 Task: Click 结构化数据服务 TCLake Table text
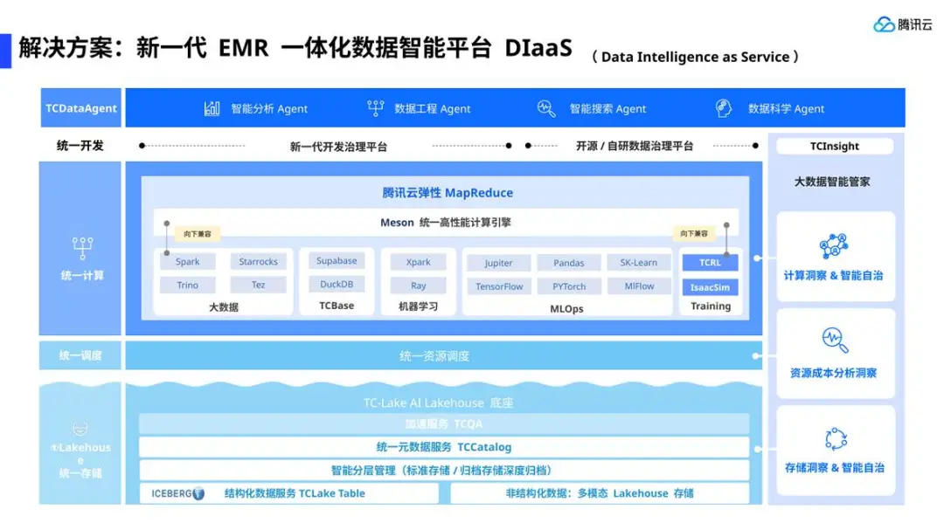(295, 493)
